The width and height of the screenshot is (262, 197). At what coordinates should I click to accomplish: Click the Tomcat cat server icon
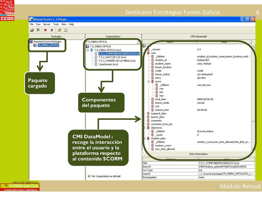(x=59, y=30)
